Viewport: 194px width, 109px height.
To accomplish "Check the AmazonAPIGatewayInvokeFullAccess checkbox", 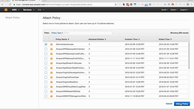I will pyautogui.click(x=46, y=54).
